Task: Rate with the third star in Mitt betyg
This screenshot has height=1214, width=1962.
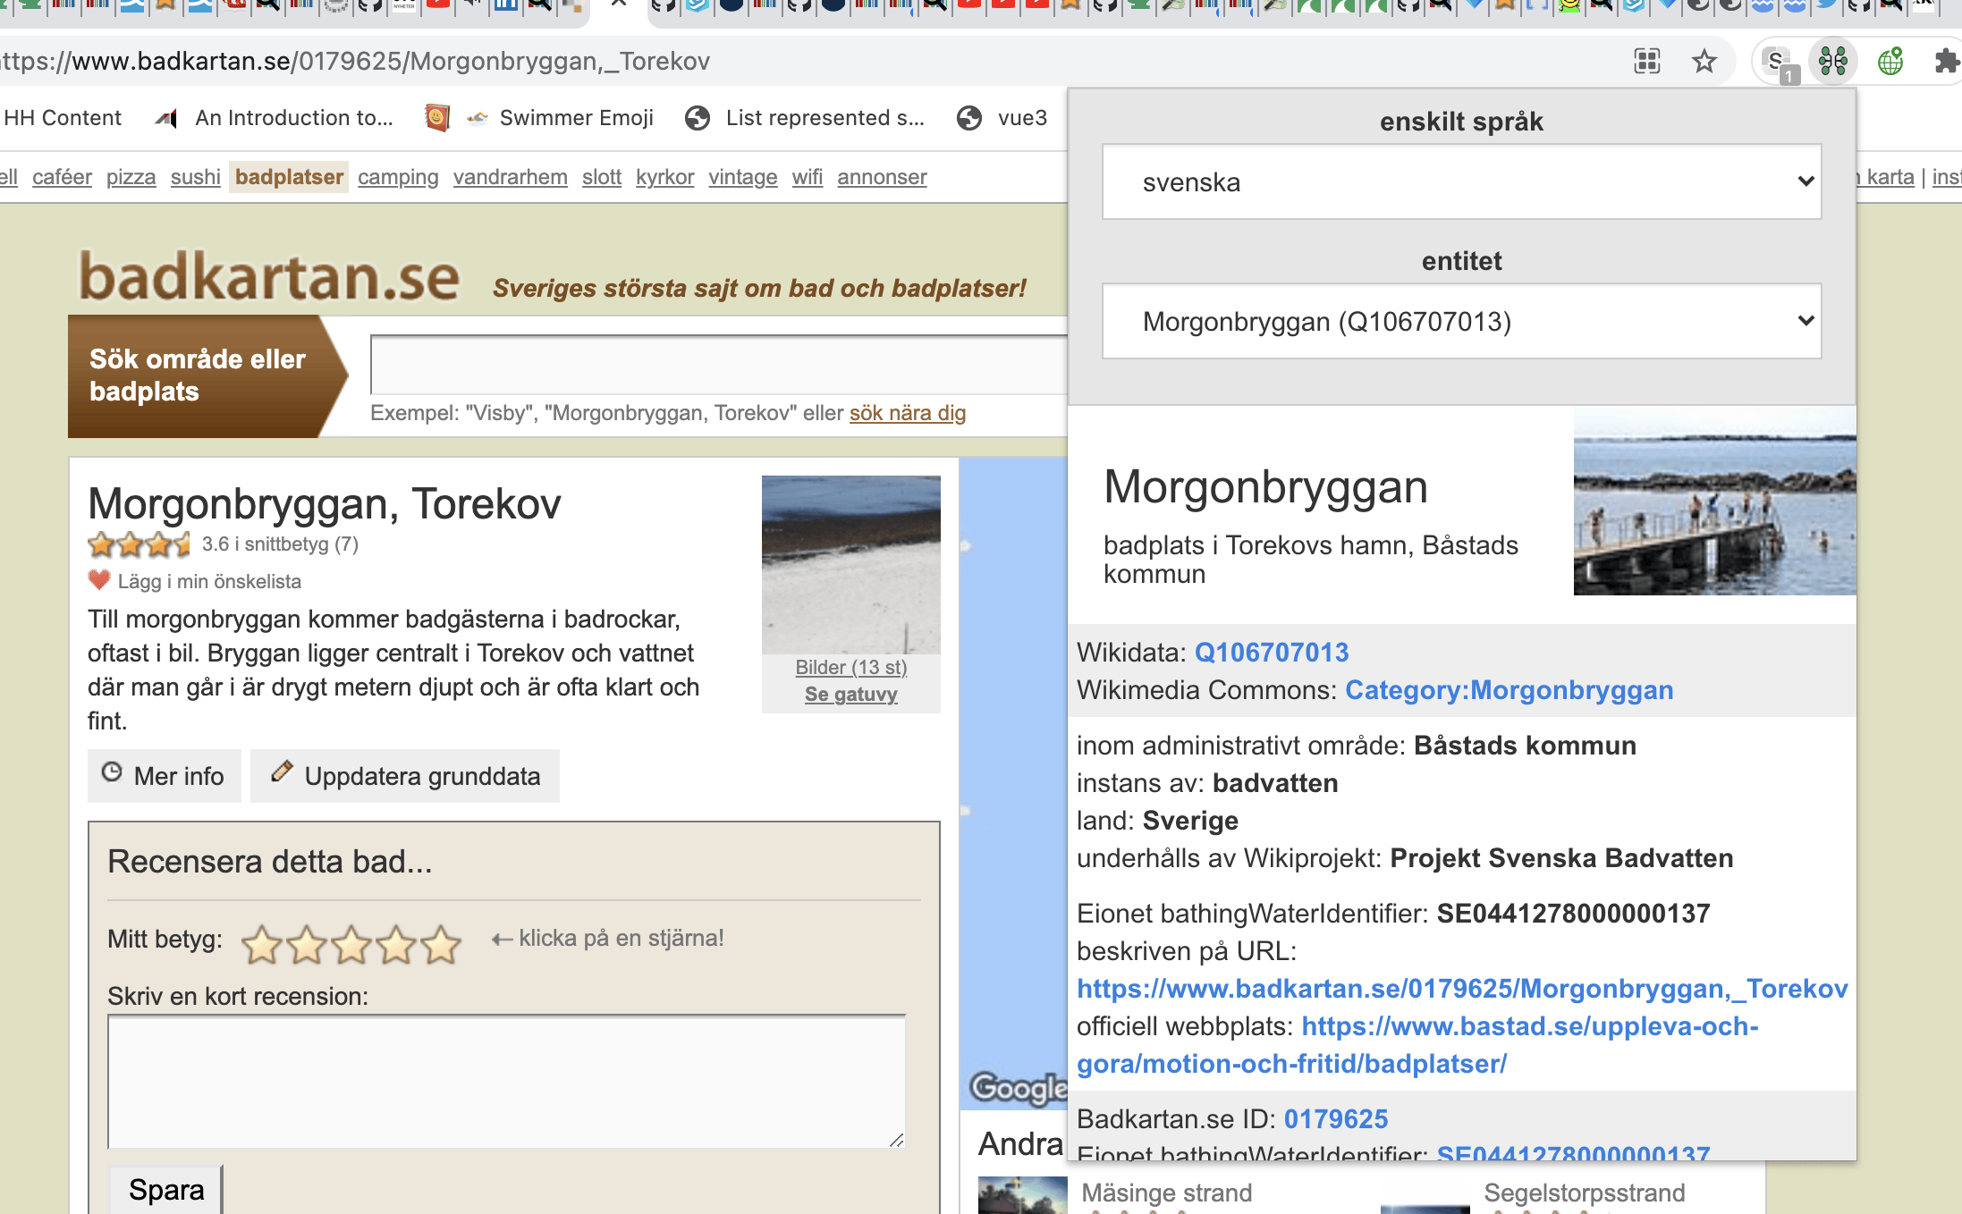Action: tap(351, 944)
